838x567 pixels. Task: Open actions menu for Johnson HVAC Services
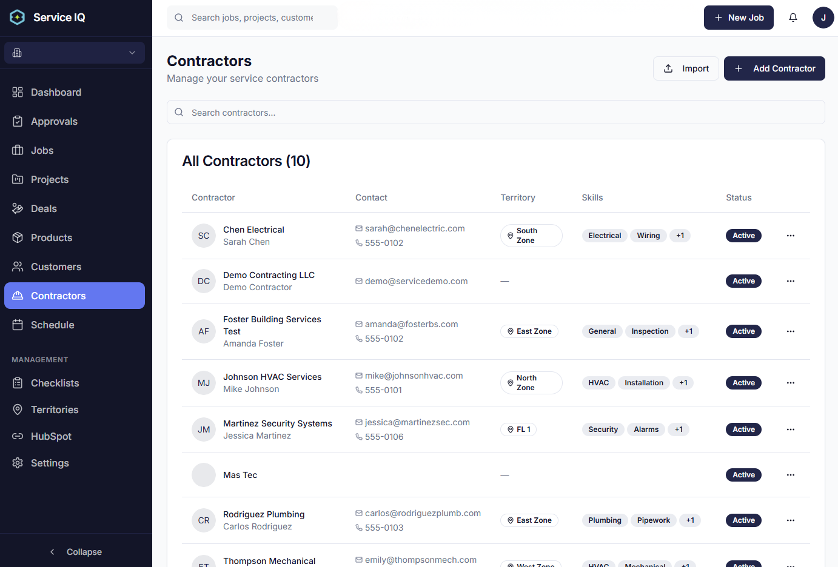(x=791, y=383)
